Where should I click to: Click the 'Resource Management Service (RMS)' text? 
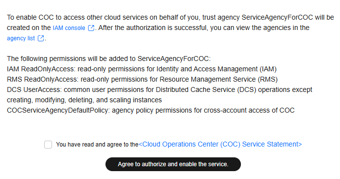[219, 79]
